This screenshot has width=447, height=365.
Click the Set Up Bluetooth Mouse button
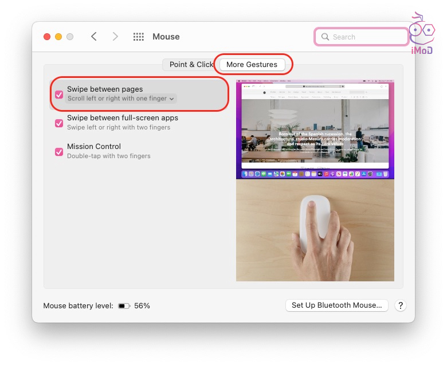[336, 305]
